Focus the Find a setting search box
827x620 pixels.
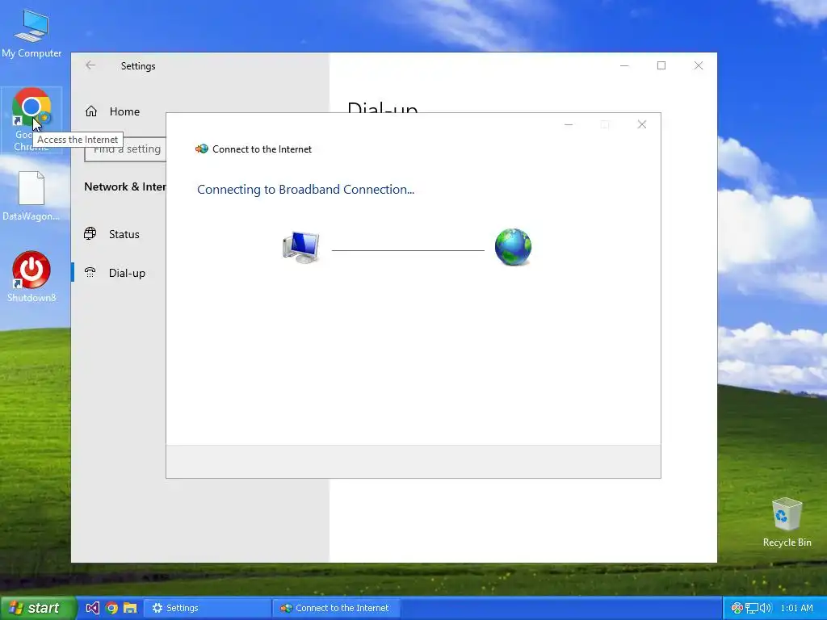coord(125,149)
